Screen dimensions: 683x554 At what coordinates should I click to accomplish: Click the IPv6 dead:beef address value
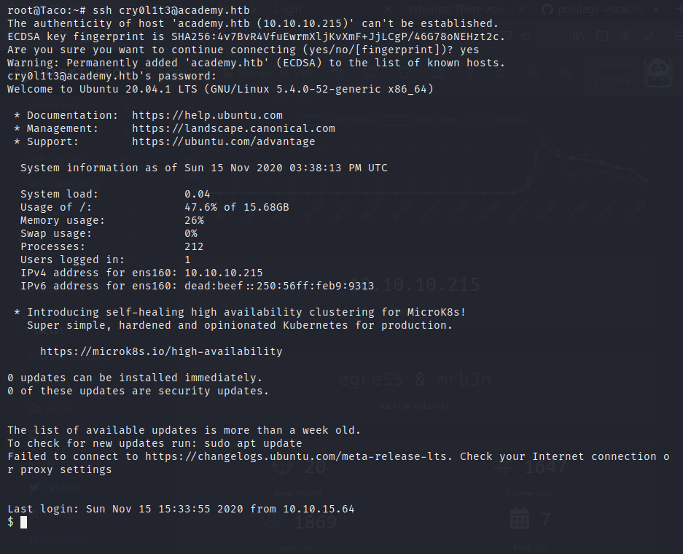click(279, 286)
